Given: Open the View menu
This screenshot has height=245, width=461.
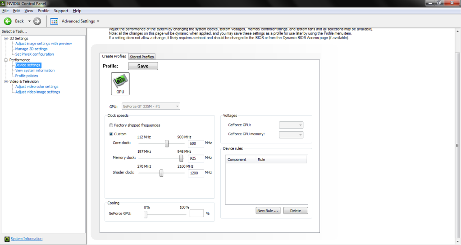Looking at the screenshot, I should pos(28,11).
